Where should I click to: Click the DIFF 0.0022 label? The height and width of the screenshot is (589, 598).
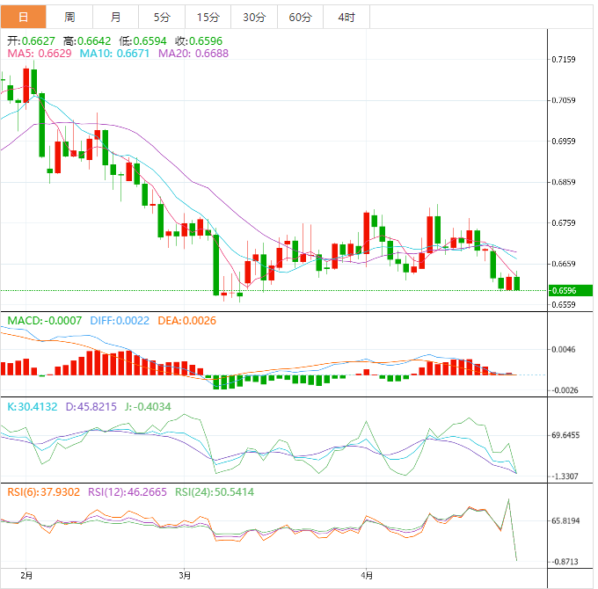point(120,321)
